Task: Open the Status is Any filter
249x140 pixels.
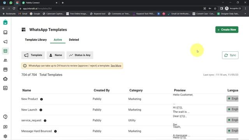Action: coord(80,55)
